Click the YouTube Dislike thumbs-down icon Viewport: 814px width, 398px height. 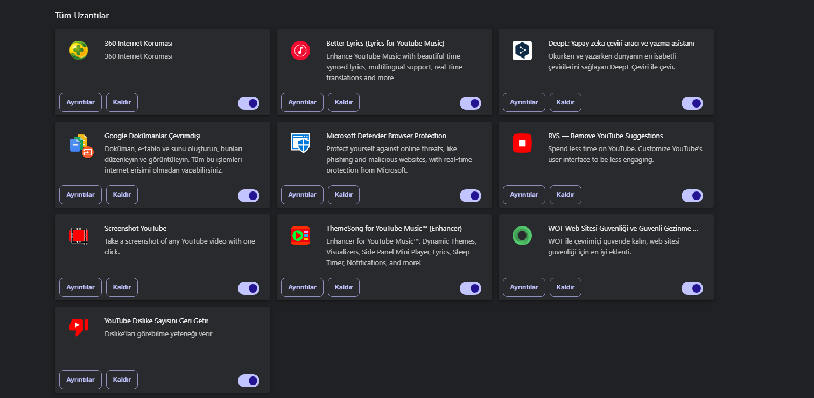pos(79,327)
